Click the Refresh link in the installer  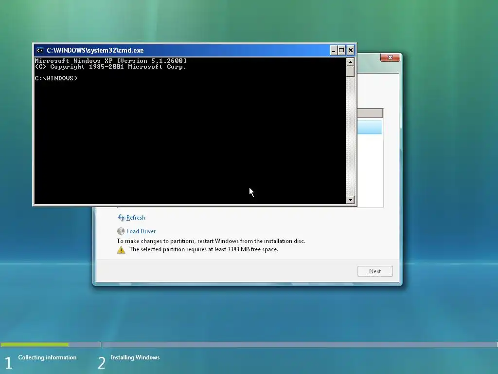[x=136, y=218]
